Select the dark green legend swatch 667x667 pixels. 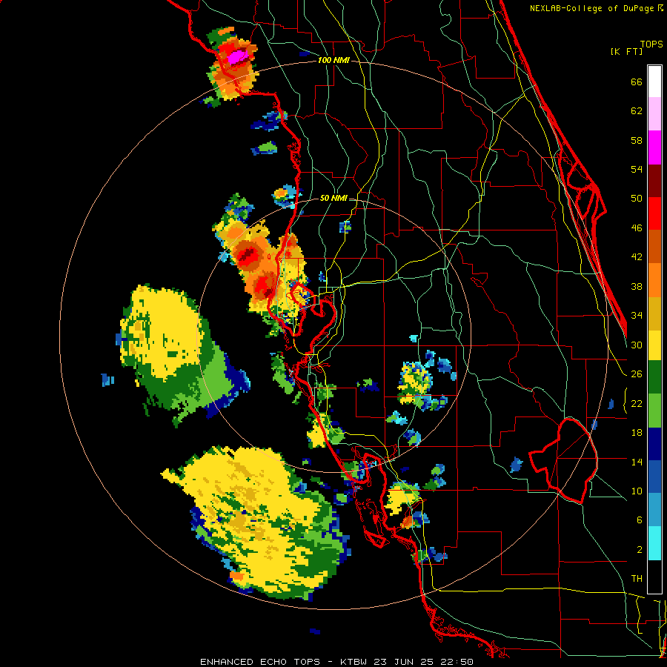pos(654,377)
